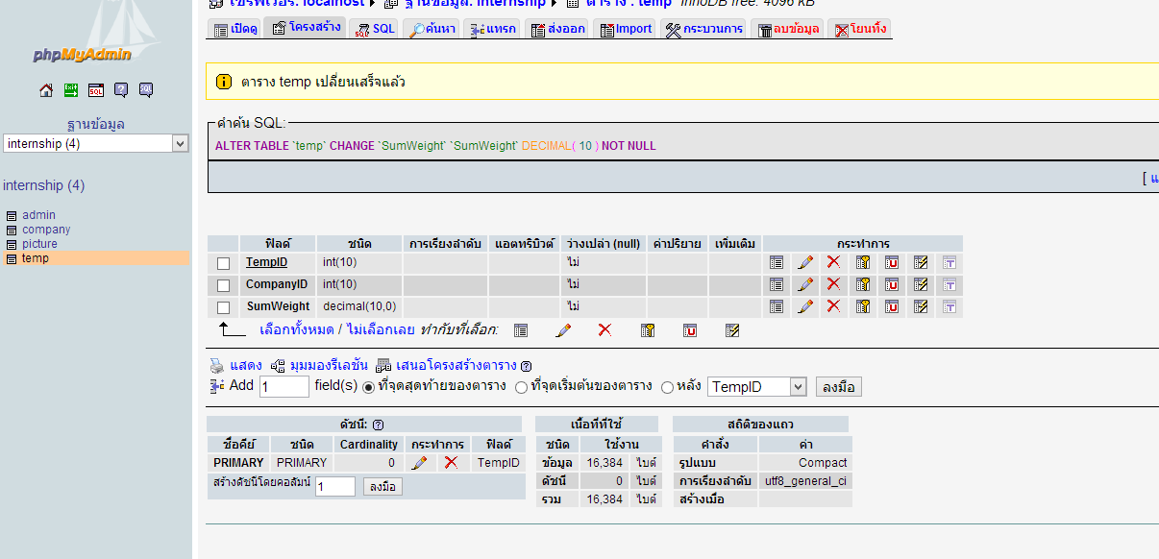
Task: Browse distinct values of the TempID field
Action: (x=777, y=262)
